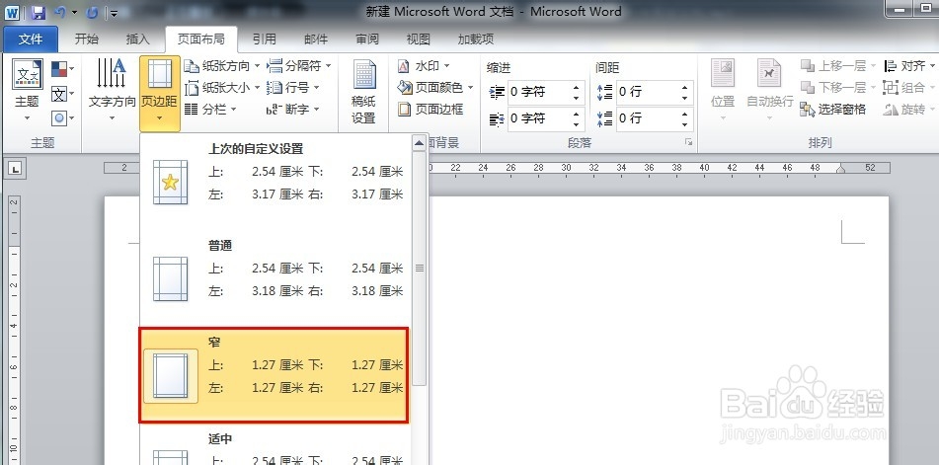
Task: Switch to Review (审阅) tab
Action: pyautogui.click(x=367, y=39)
